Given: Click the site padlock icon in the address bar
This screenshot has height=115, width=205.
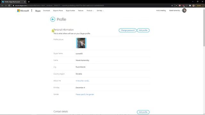Looking at the screenshot, I should click(13, 6).
